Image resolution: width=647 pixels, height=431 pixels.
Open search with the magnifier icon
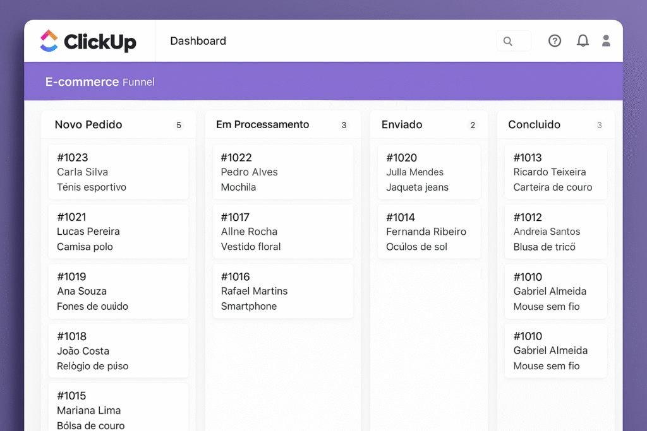tap(507, 42)
